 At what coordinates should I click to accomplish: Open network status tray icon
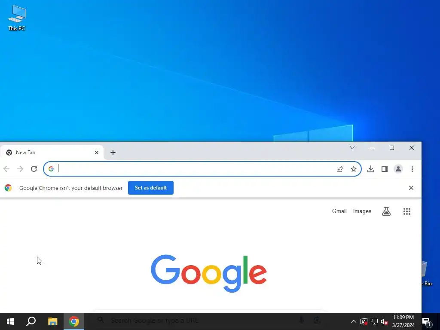tap(374, 321)
